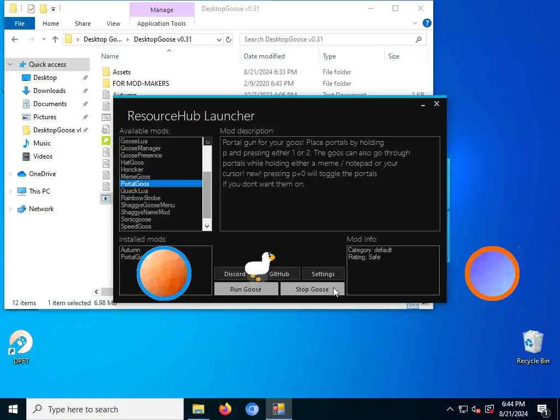Expand the Network tree node
Viewport: 560px width, 420px height.
coord(10,209)
